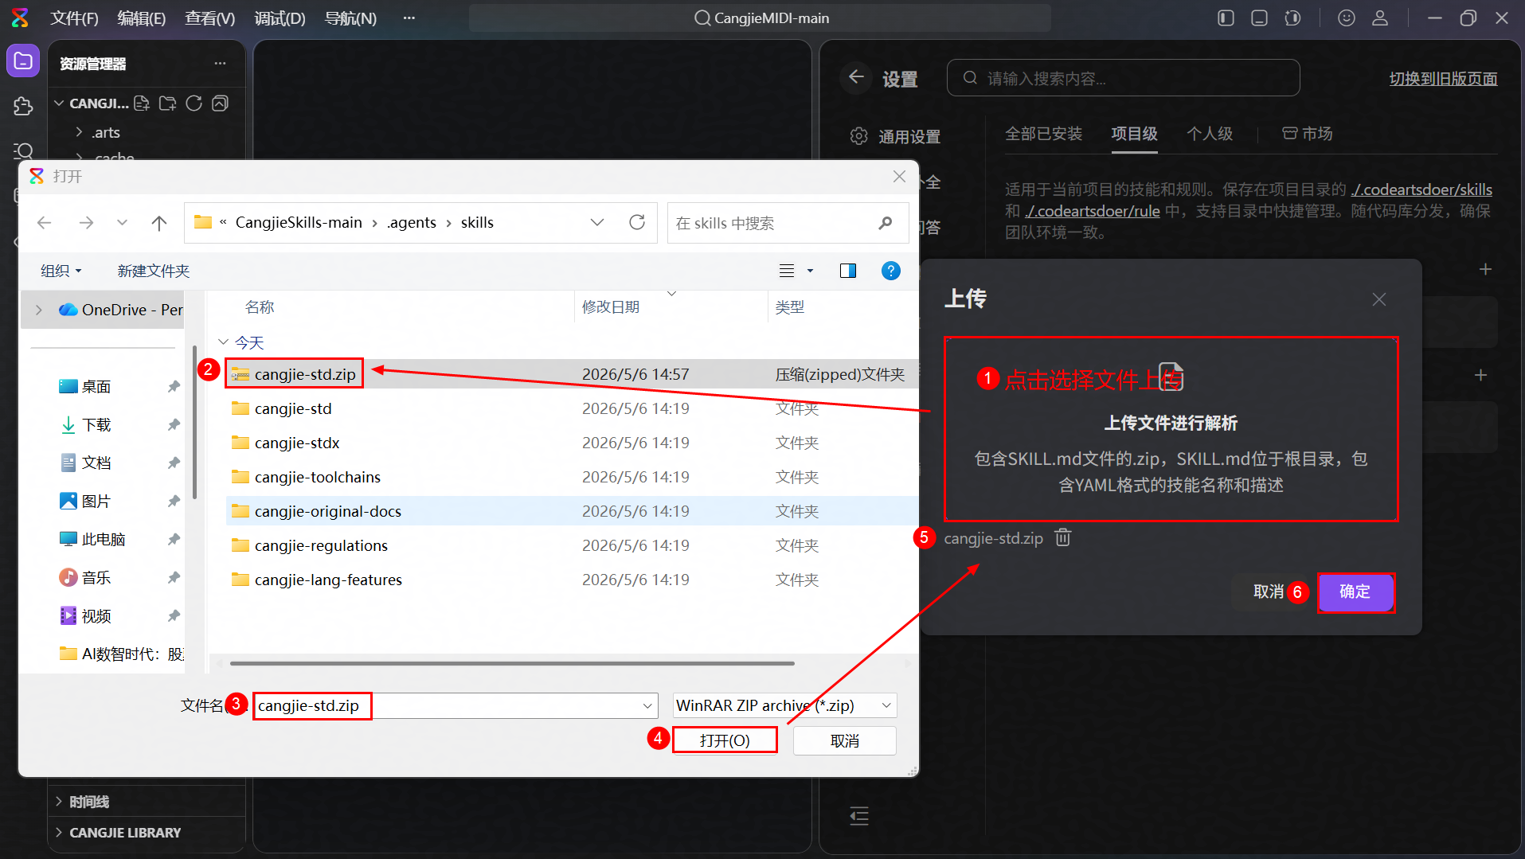Expand the .arts folder in explorer
Screen dimensions: 1525x859
click(x=80, y=132)
